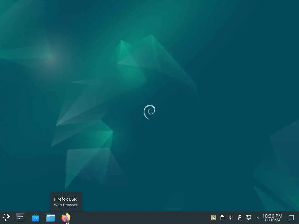Click the Show Desktop button
The image size is (299, 224).
(291, 218)
